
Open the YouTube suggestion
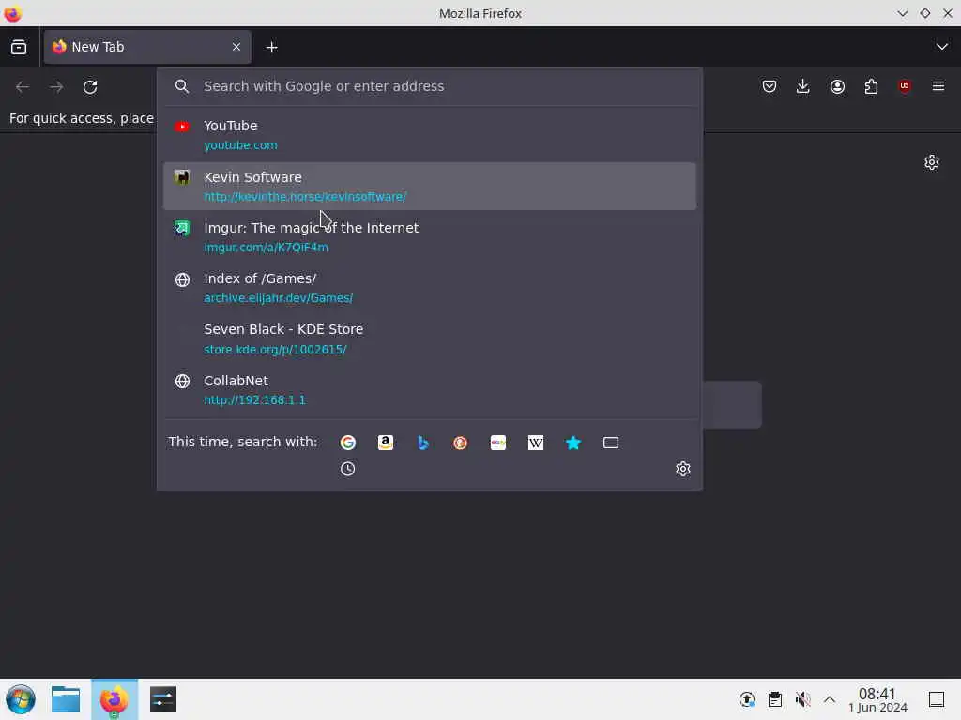click(429, 135)
